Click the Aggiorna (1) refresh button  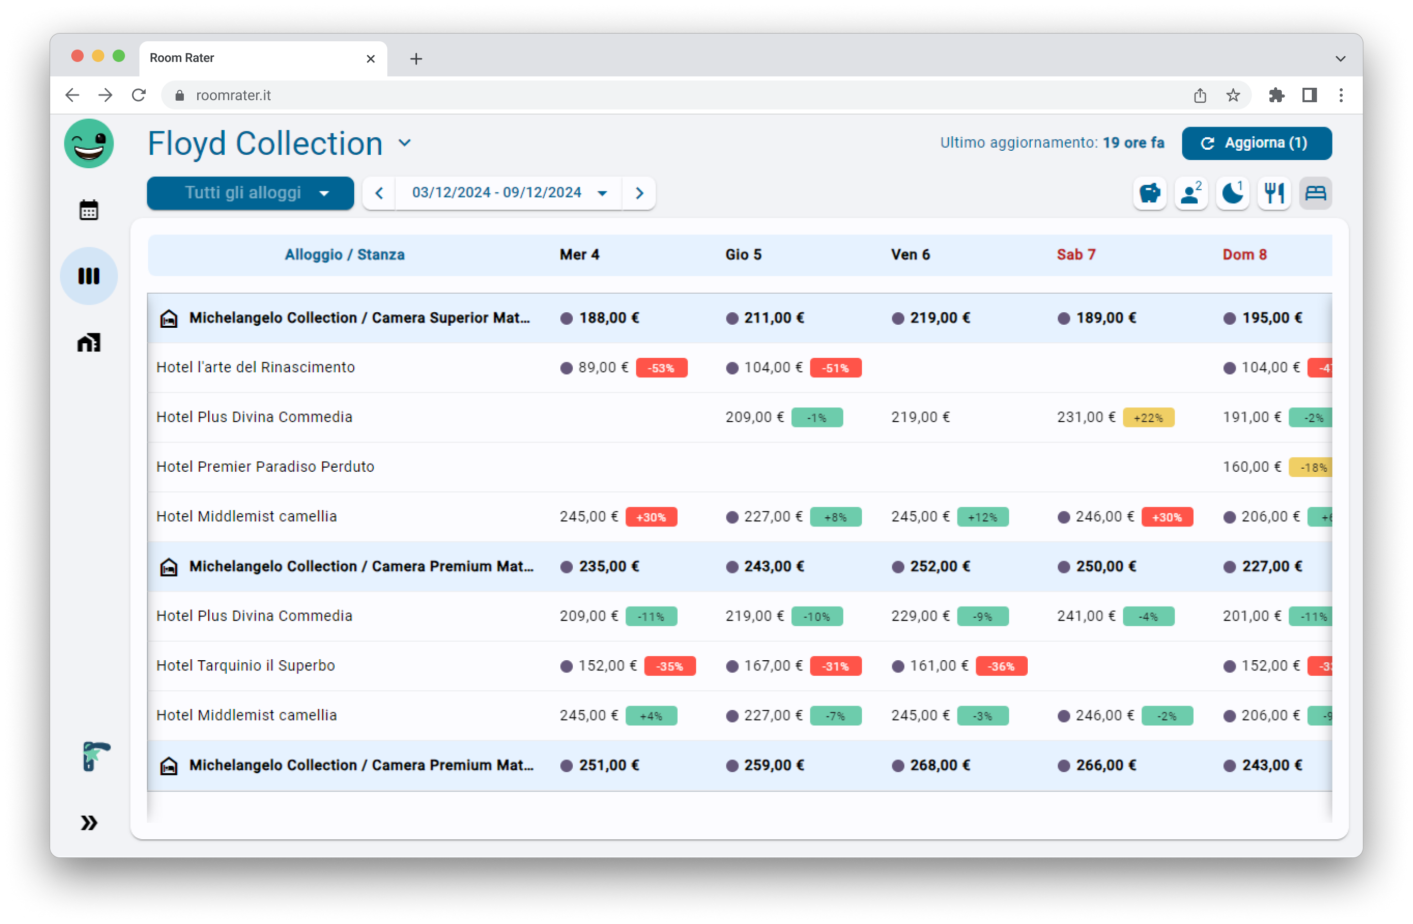tap(1257, 143)
